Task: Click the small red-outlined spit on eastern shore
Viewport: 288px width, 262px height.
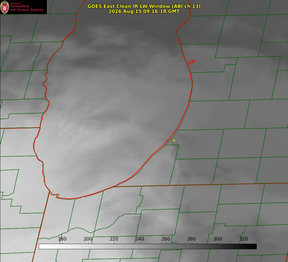Action: 191,62
